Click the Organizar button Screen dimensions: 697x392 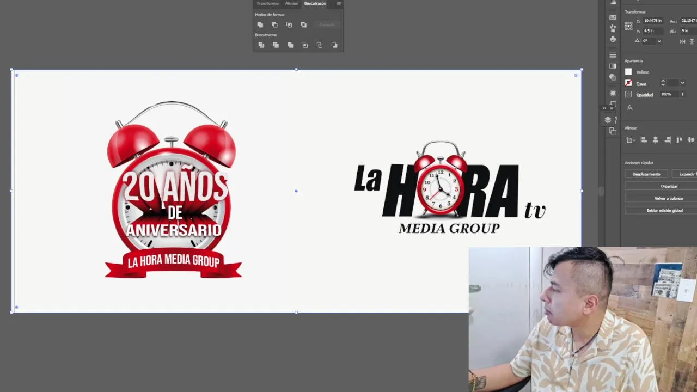pyautogui.click(x=669, y=186)
